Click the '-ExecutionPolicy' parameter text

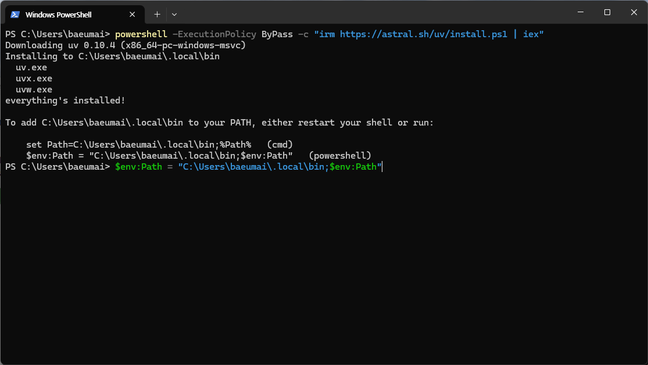214,34
